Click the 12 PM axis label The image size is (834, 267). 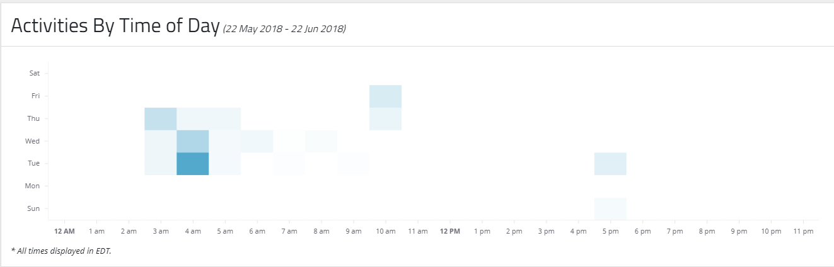click(x=449, y=232)
